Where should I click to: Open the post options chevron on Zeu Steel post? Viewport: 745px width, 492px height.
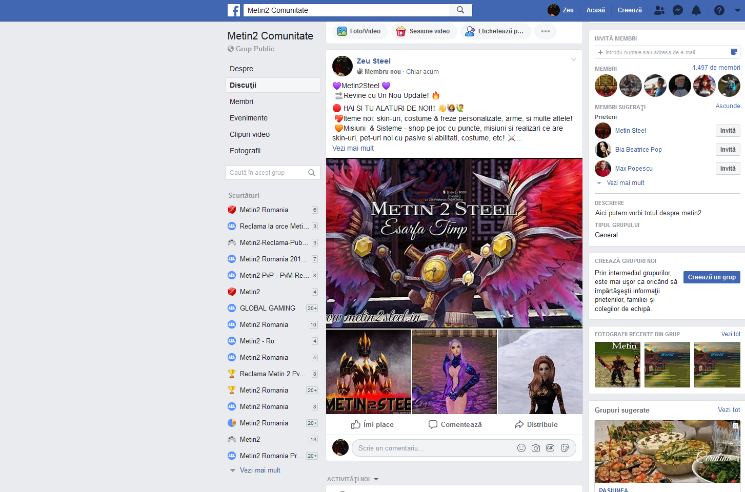click(574, 60)
